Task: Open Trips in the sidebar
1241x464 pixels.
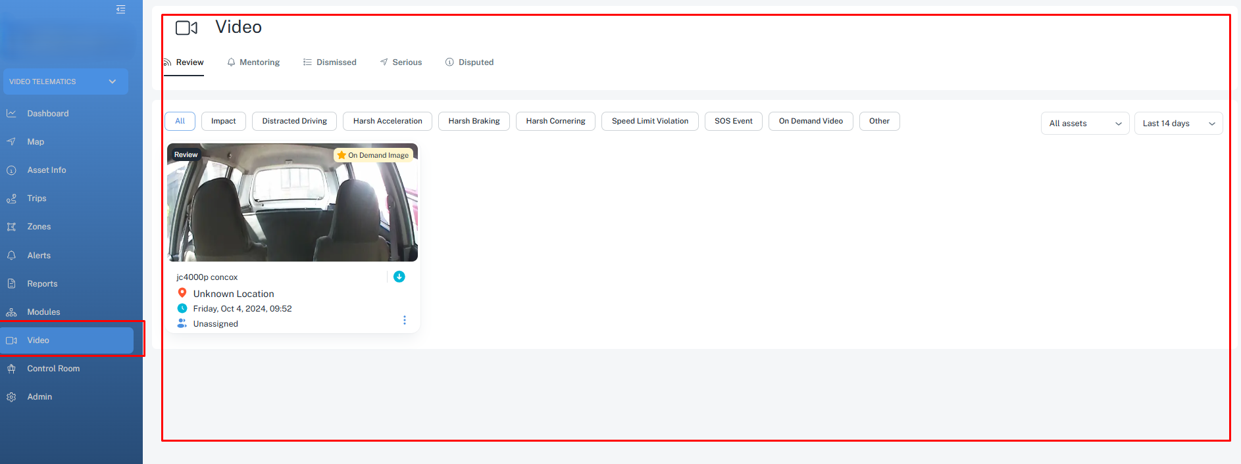Action: [x=37, y=198]
